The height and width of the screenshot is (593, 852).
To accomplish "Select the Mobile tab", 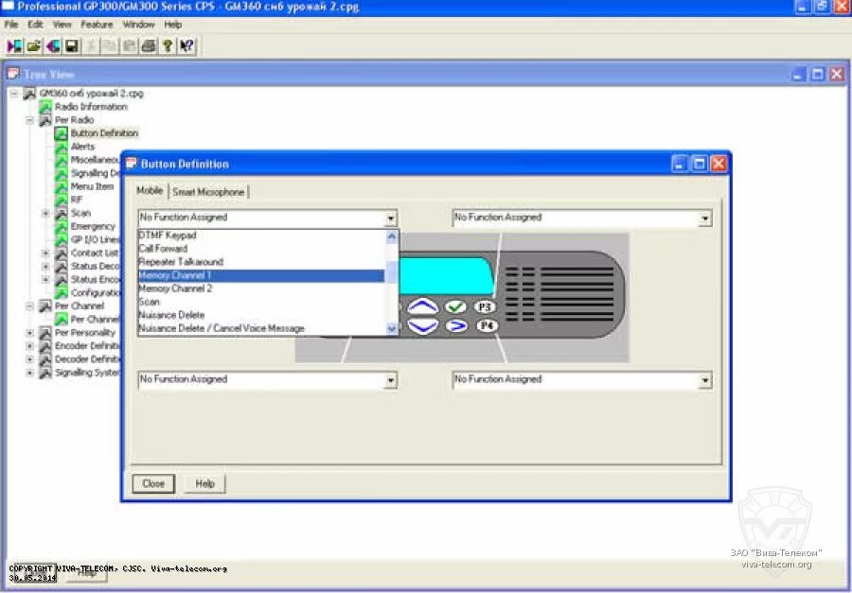I will click(x=150, y=191).
